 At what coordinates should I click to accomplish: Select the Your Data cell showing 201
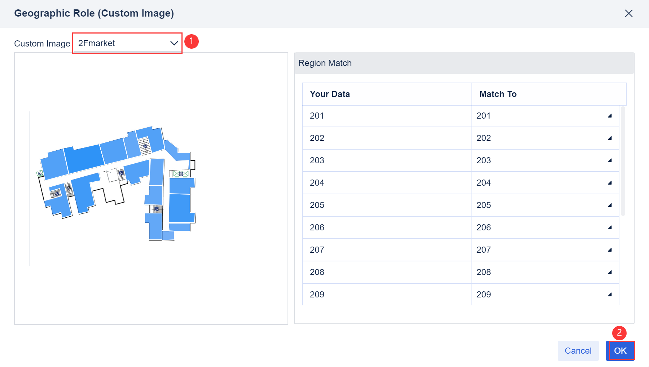pos(316,116)
